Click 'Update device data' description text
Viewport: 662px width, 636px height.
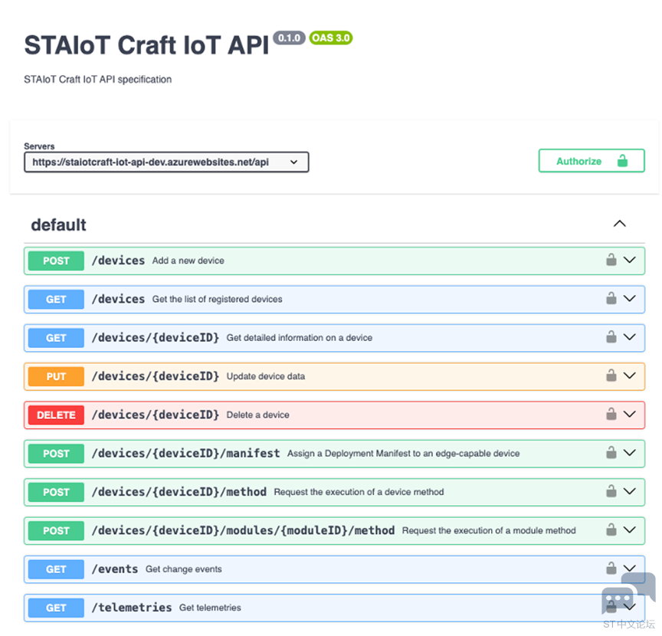tap(266, 376)
